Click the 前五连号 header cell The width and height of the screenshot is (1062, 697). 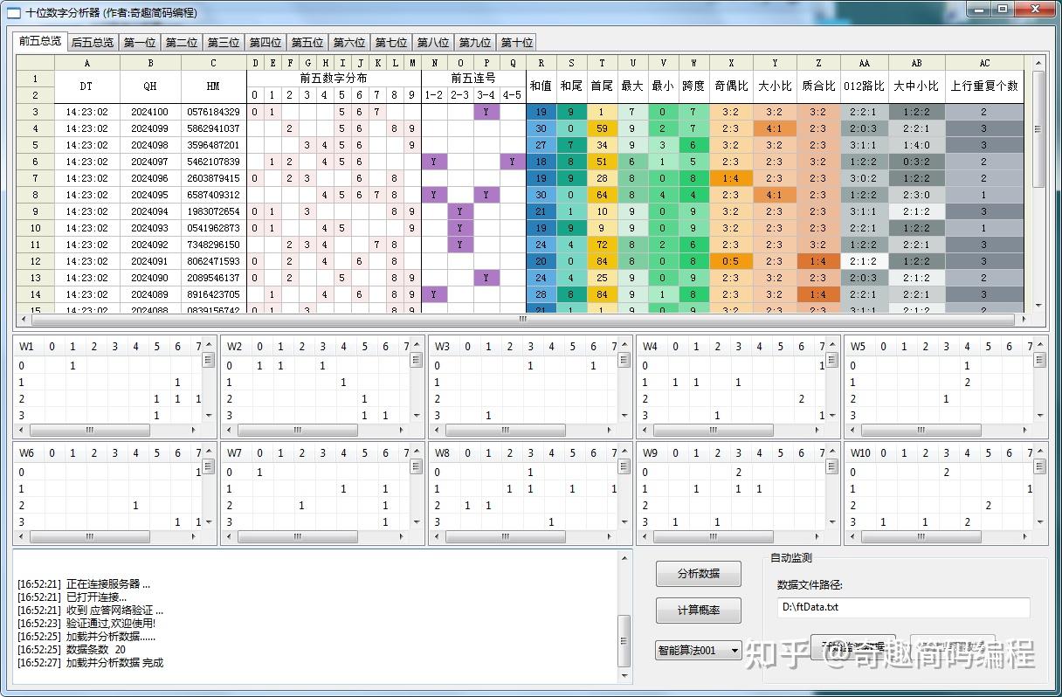[473, 79]
